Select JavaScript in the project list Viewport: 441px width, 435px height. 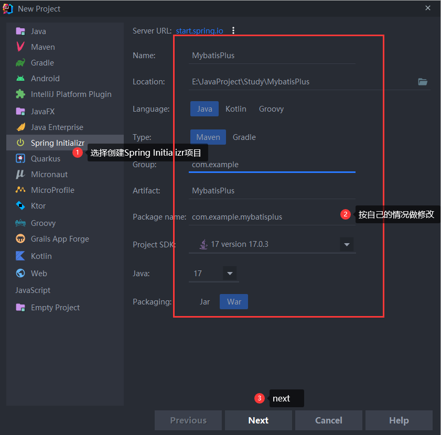point(65,290)
